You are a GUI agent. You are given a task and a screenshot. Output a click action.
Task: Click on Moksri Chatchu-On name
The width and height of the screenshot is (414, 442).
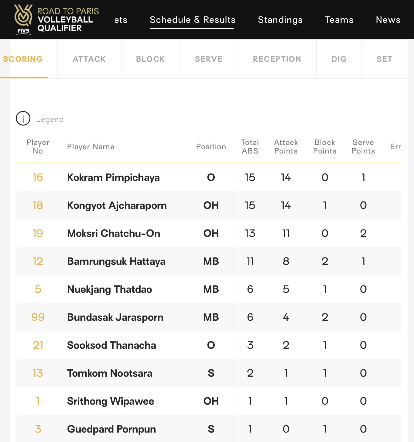114,233
